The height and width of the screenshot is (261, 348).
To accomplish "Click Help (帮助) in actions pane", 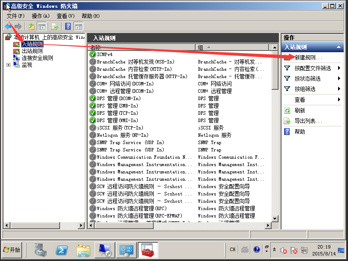I will (300, 132).
